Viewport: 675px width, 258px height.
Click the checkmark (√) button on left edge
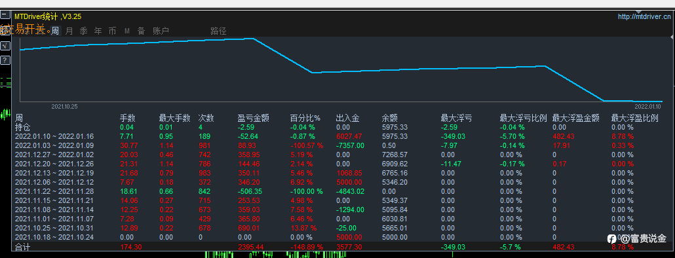coord(5,45)
